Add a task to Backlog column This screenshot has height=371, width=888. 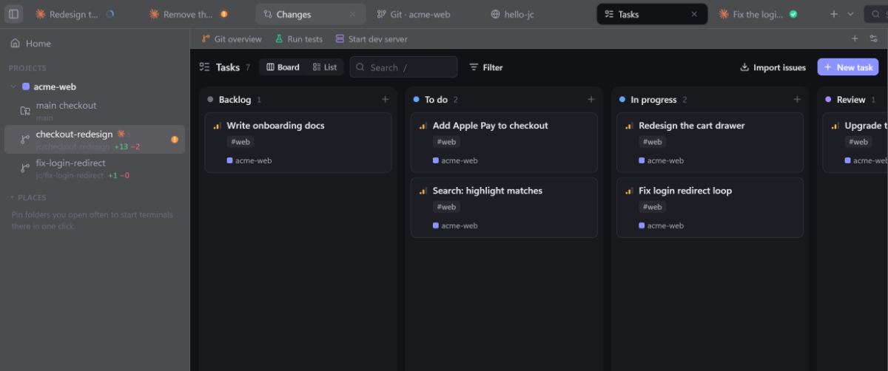385,100
